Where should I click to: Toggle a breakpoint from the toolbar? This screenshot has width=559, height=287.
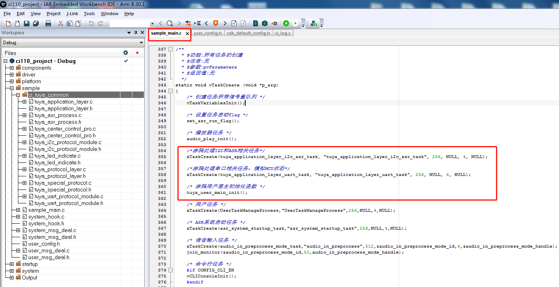click(x=274, y=23)
